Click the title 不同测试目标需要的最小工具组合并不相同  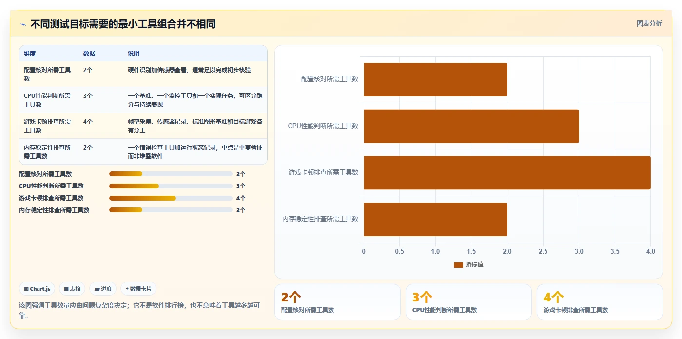pyautogui.click(x=123, y=24)
